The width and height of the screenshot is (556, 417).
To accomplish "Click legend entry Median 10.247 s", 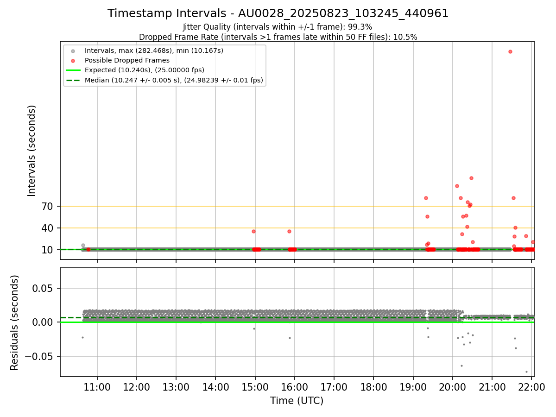I will pos(174,80).
